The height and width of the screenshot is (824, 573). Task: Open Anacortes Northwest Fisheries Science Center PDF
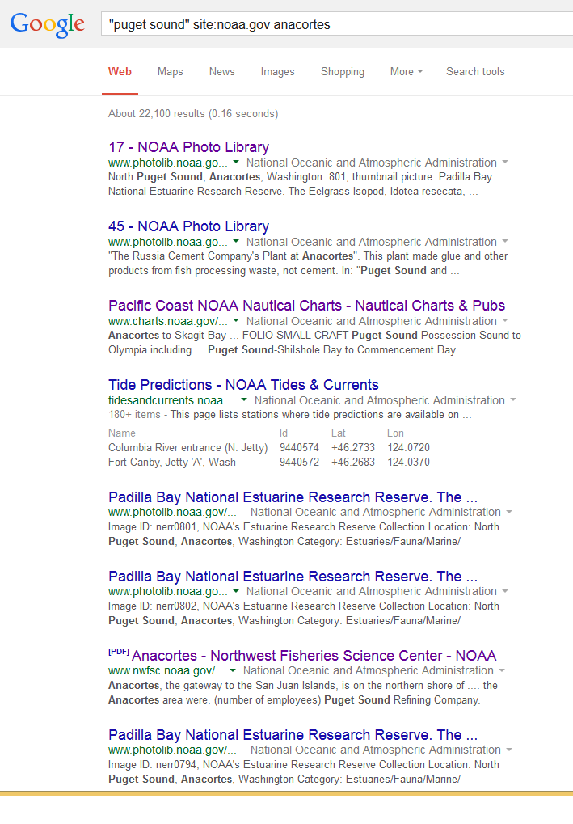(x=314, y=656)
